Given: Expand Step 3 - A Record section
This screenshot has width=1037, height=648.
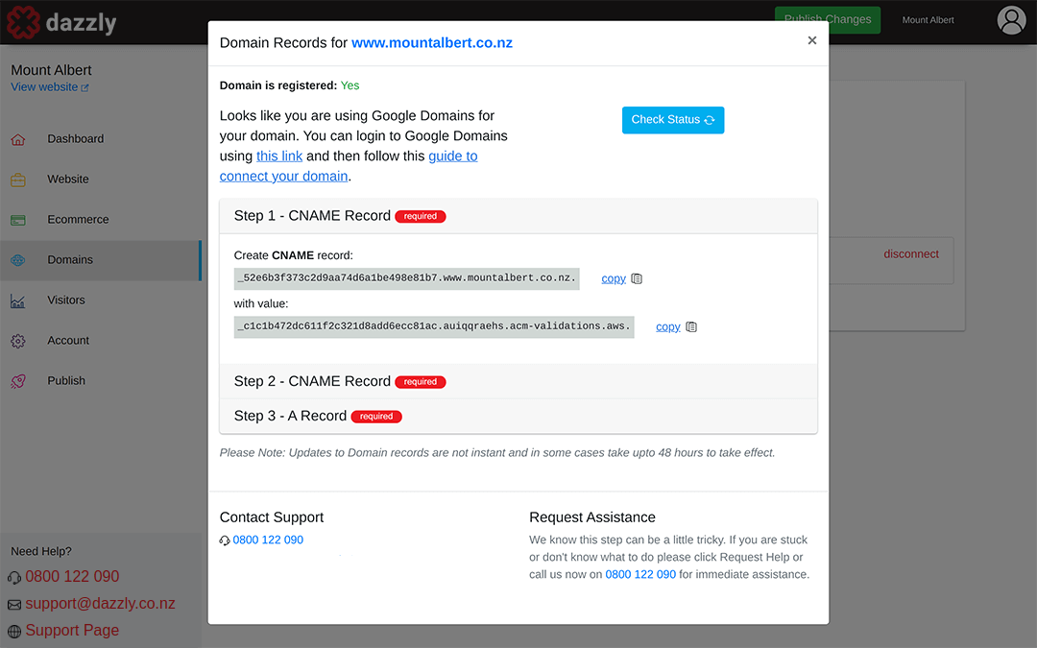Looking at the screenshot, I should click(518, 416).
